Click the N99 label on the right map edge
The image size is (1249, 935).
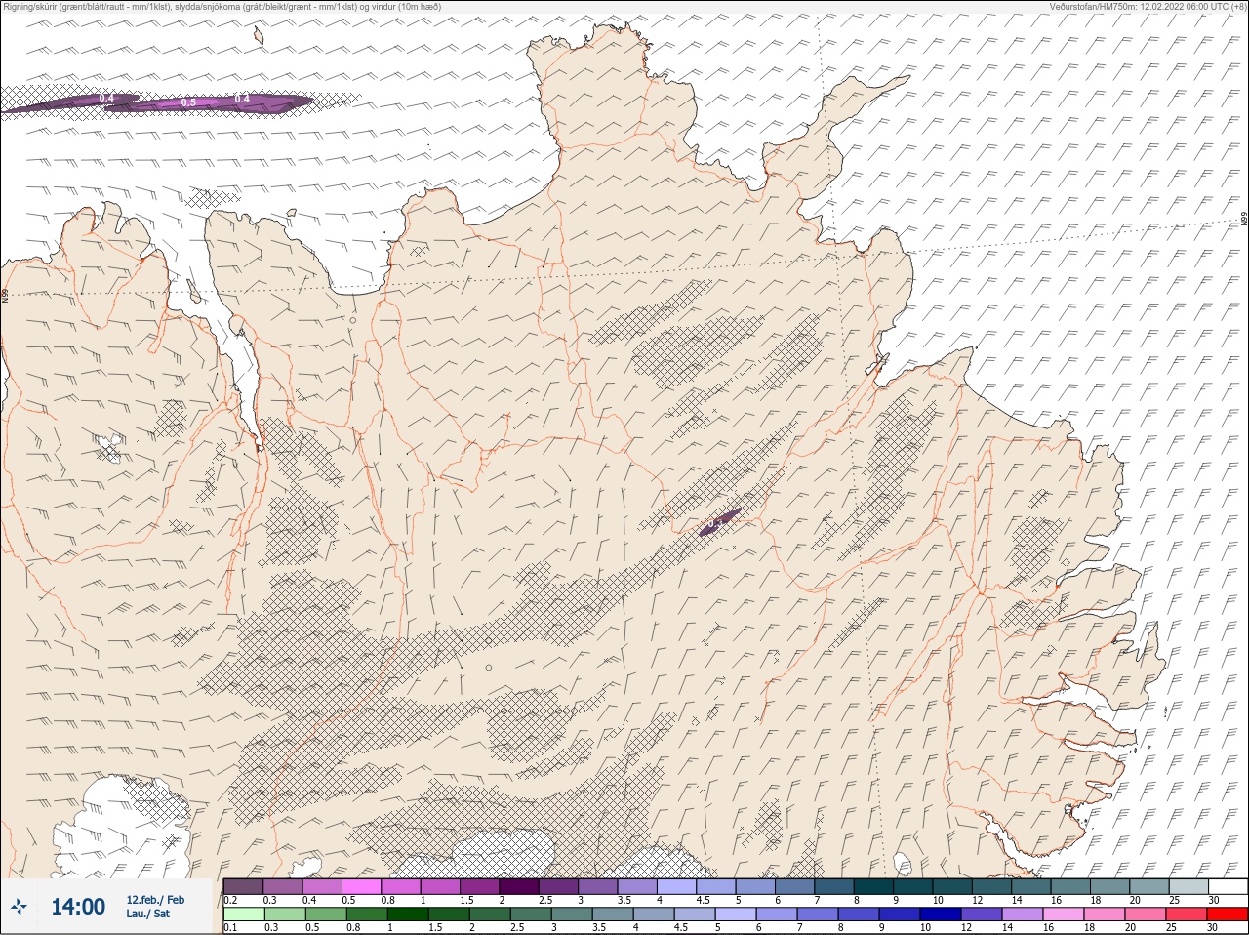tap(1244, 221)
